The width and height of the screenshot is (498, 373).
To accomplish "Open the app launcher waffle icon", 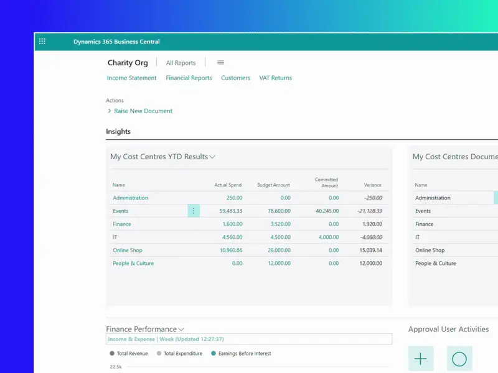I will tap(42, 42).
